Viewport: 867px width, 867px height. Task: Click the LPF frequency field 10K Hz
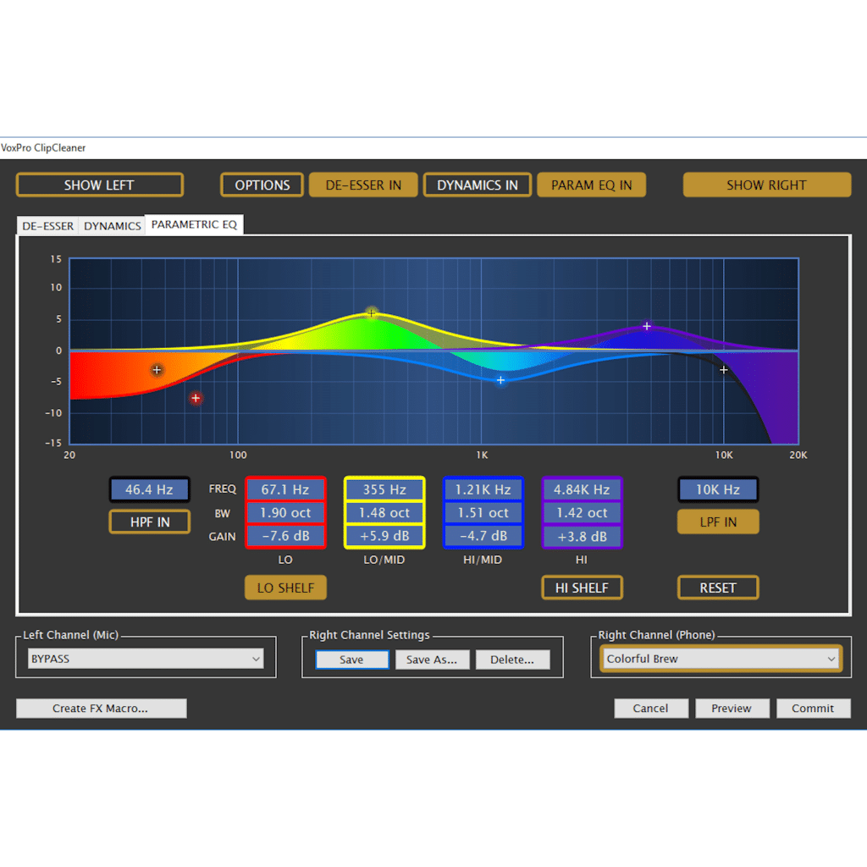[718, 489]
